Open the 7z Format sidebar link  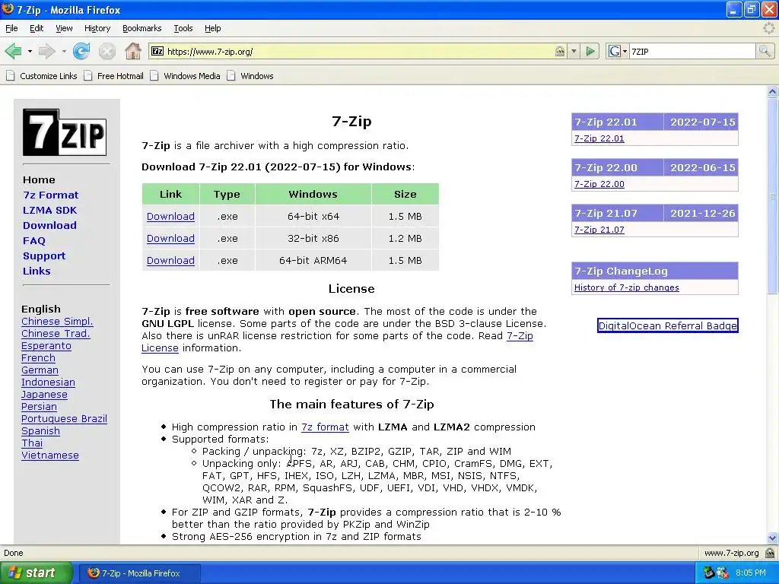point(51,195)
